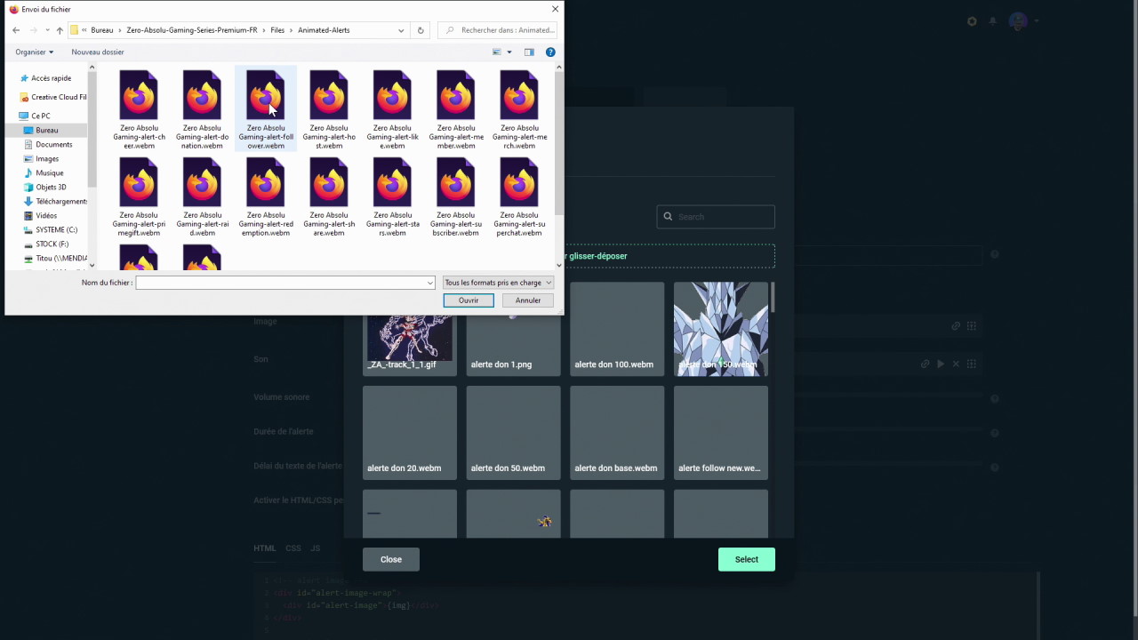Open the breadcrumb chevron after Animated-Alerts

coord(400,29)
